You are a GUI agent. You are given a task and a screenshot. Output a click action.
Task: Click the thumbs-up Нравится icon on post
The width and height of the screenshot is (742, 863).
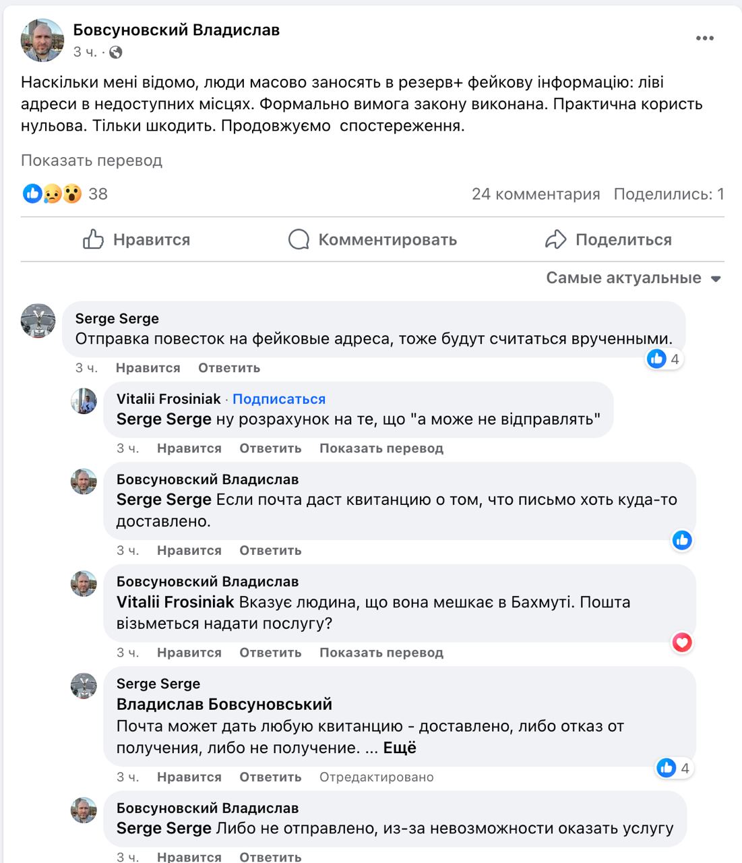coord(93,239)
